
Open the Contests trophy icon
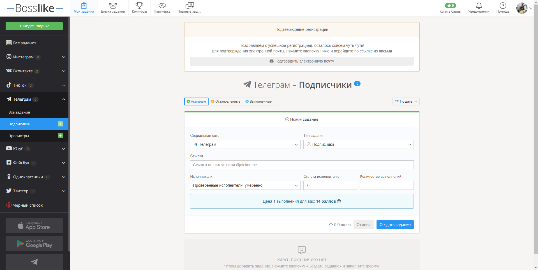pyautogui.click(x=139, y=6)
